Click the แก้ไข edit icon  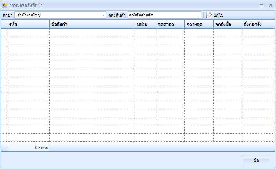[x=209, y=15]
